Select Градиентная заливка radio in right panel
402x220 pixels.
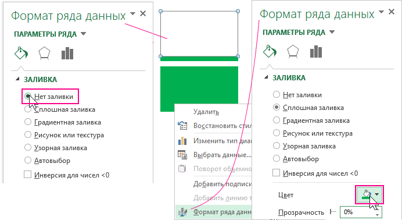coord(277,120)
